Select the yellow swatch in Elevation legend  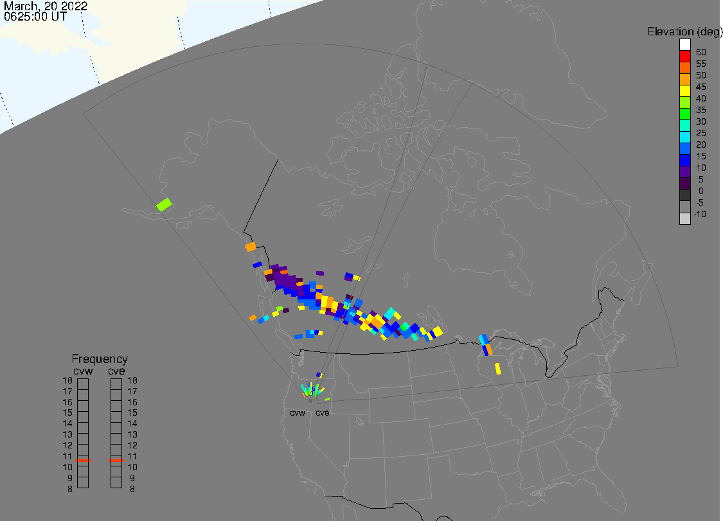click(x=684, y=91)
